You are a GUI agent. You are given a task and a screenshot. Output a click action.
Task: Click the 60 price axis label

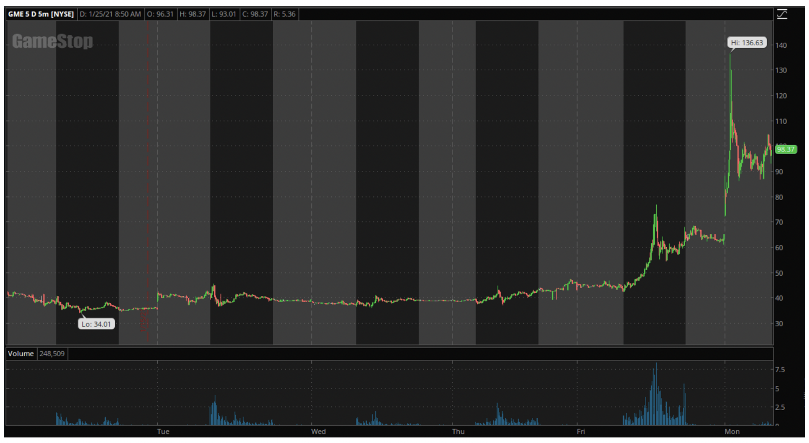[x=779, y=248]
